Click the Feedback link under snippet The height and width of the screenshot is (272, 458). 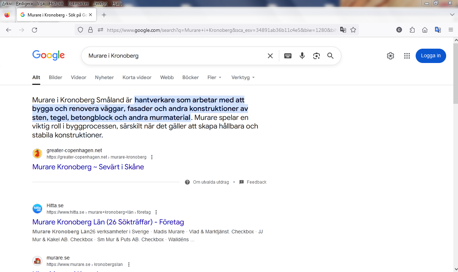click(x=256, y=182)
